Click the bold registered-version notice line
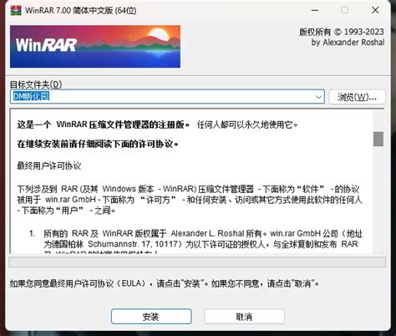Viewport: 396px width, 336px height. [104, 125]
